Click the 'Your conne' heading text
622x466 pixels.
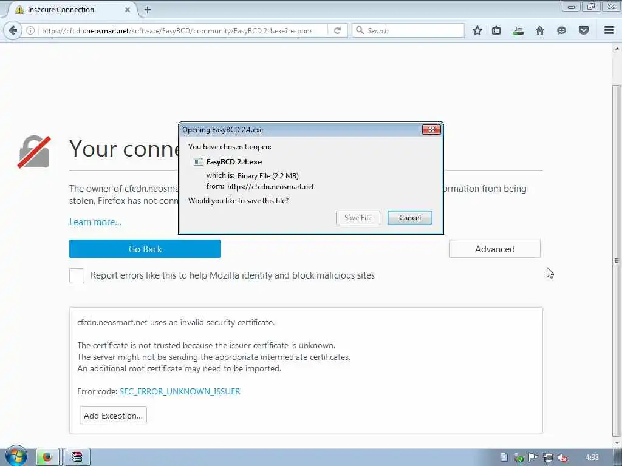click(124, 149)
